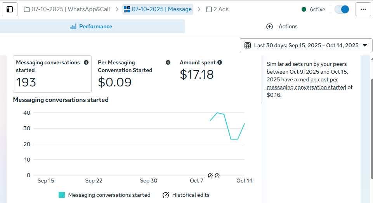Click Historical edits legend icon
Viewport: 373px width, 203px height.
[166, 195]
